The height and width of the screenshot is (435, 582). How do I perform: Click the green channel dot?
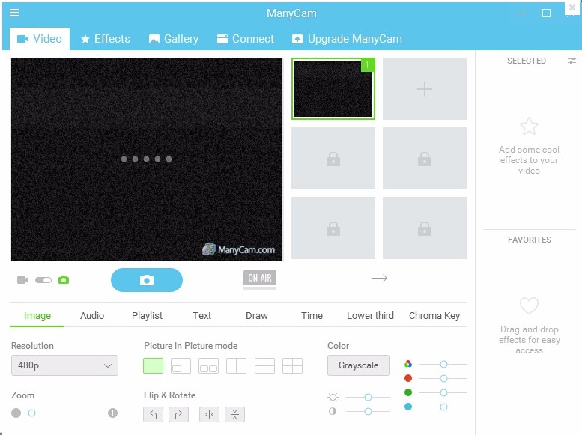click(408, 392)
